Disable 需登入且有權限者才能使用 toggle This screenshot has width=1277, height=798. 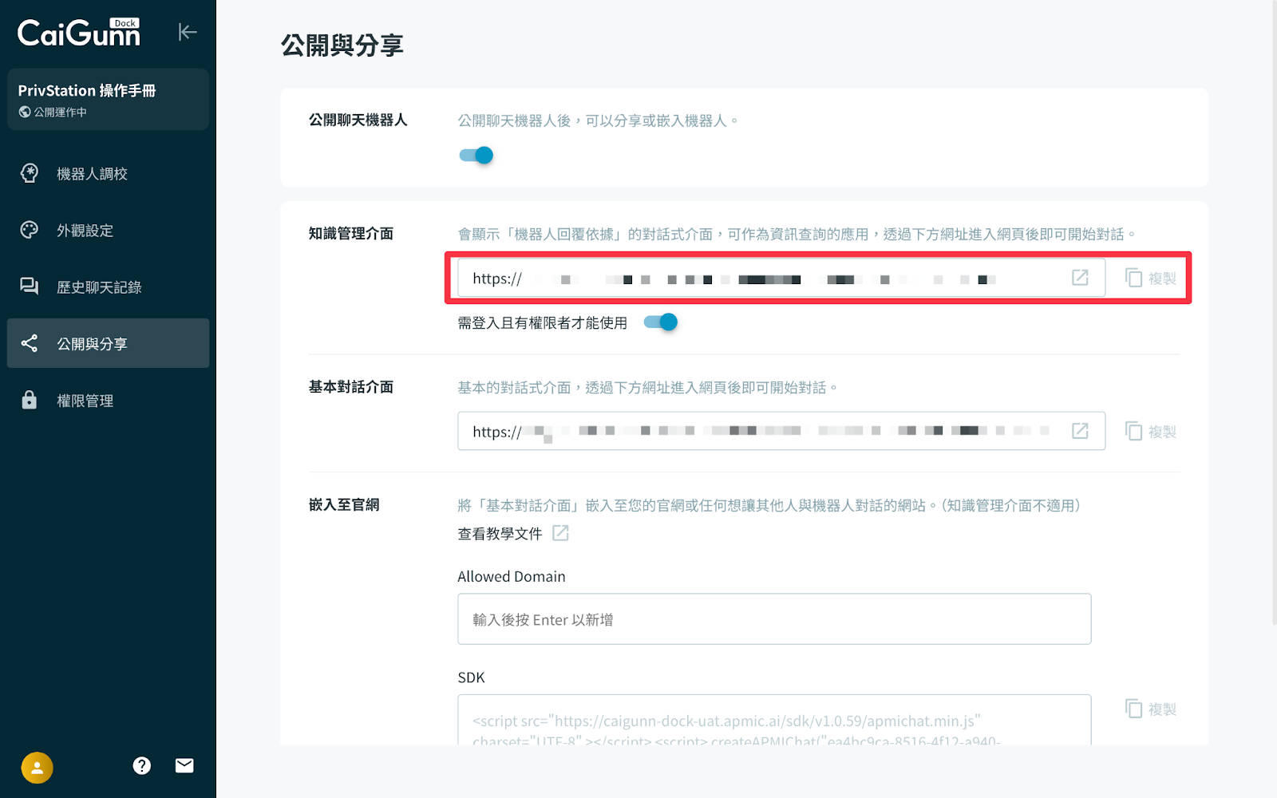(661, 322)
